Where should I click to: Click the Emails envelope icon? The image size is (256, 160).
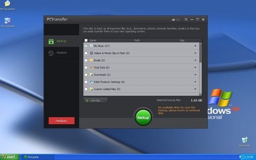[x=91, y=60]
